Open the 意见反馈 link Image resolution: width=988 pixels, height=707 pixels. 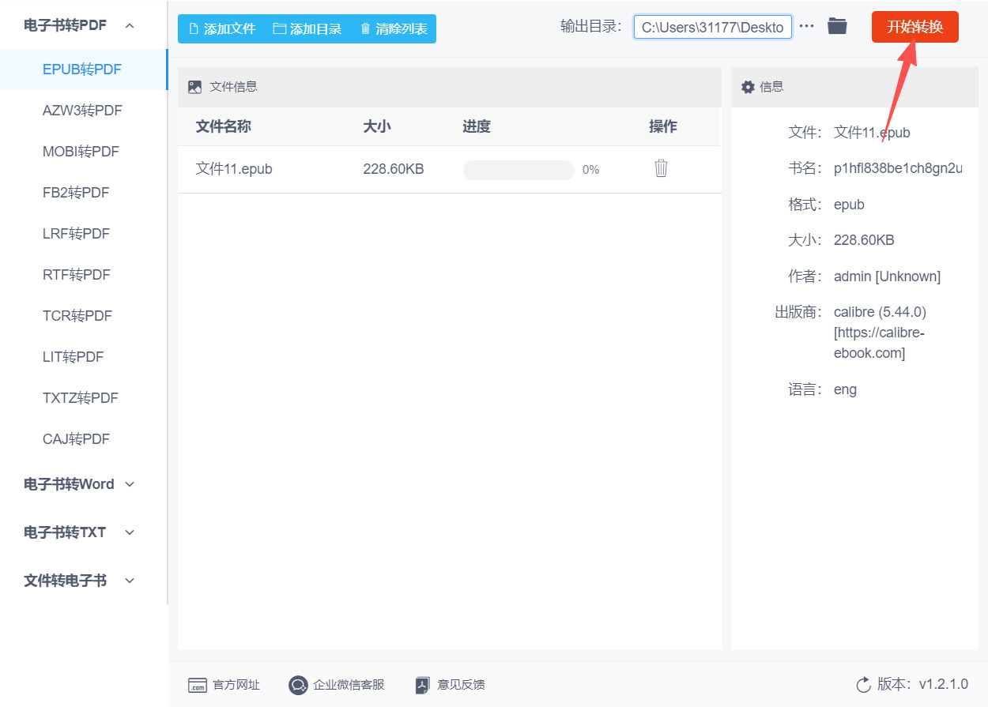point(461,685)
